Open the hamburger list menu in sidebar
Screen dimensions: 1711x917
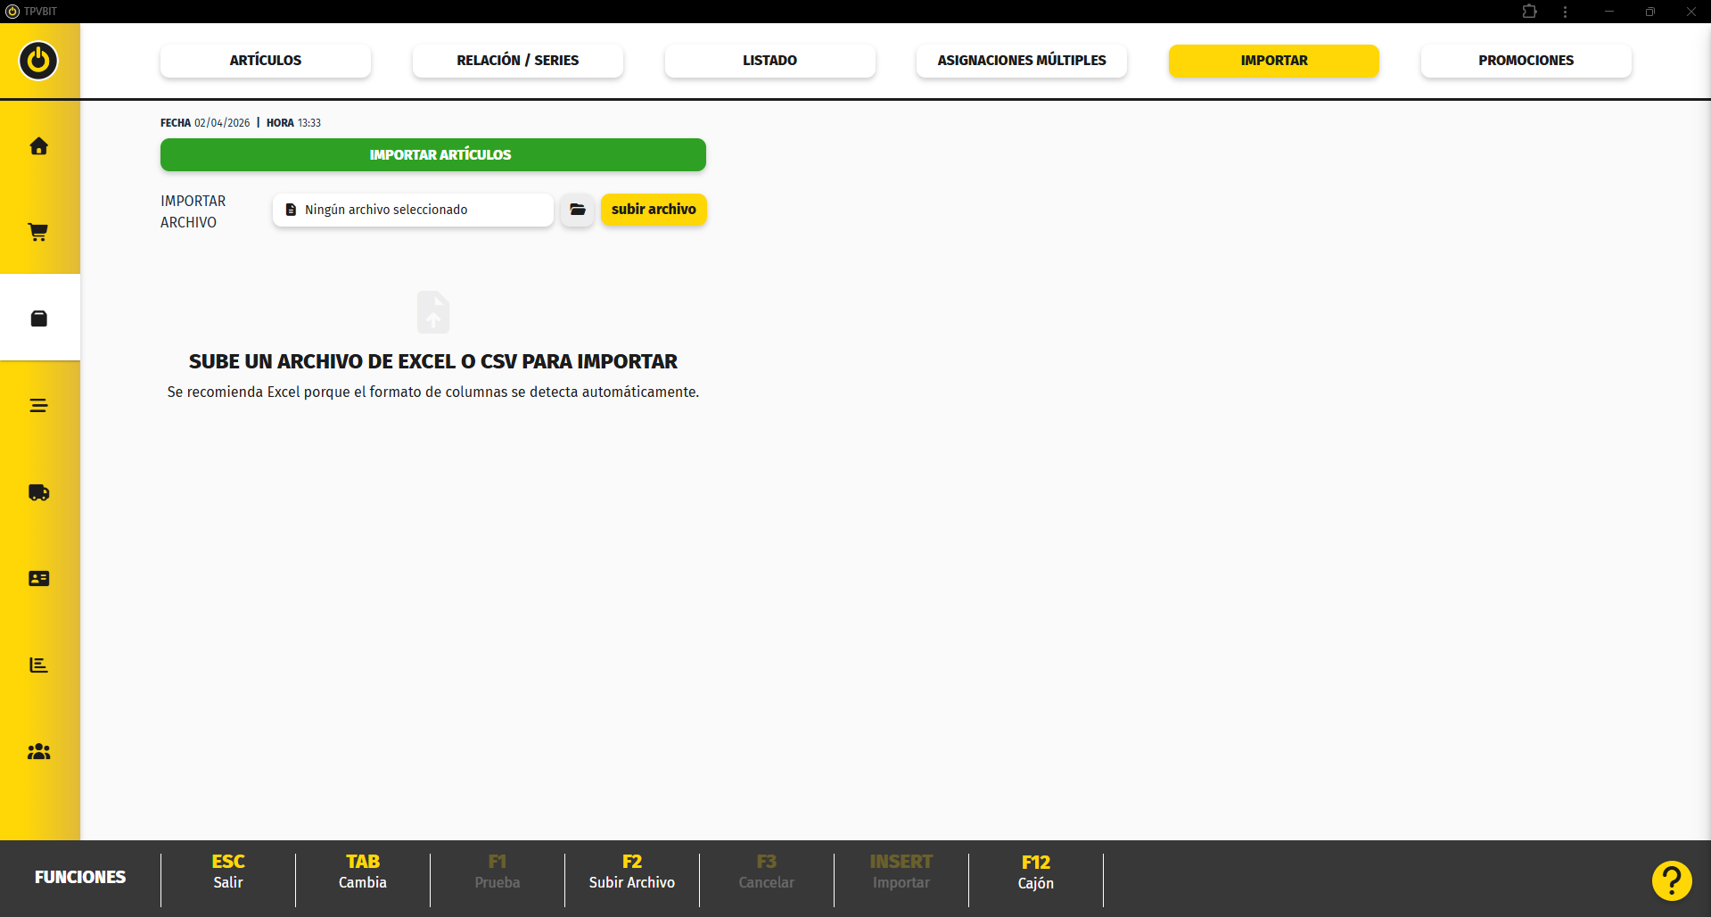pos(38,406)
